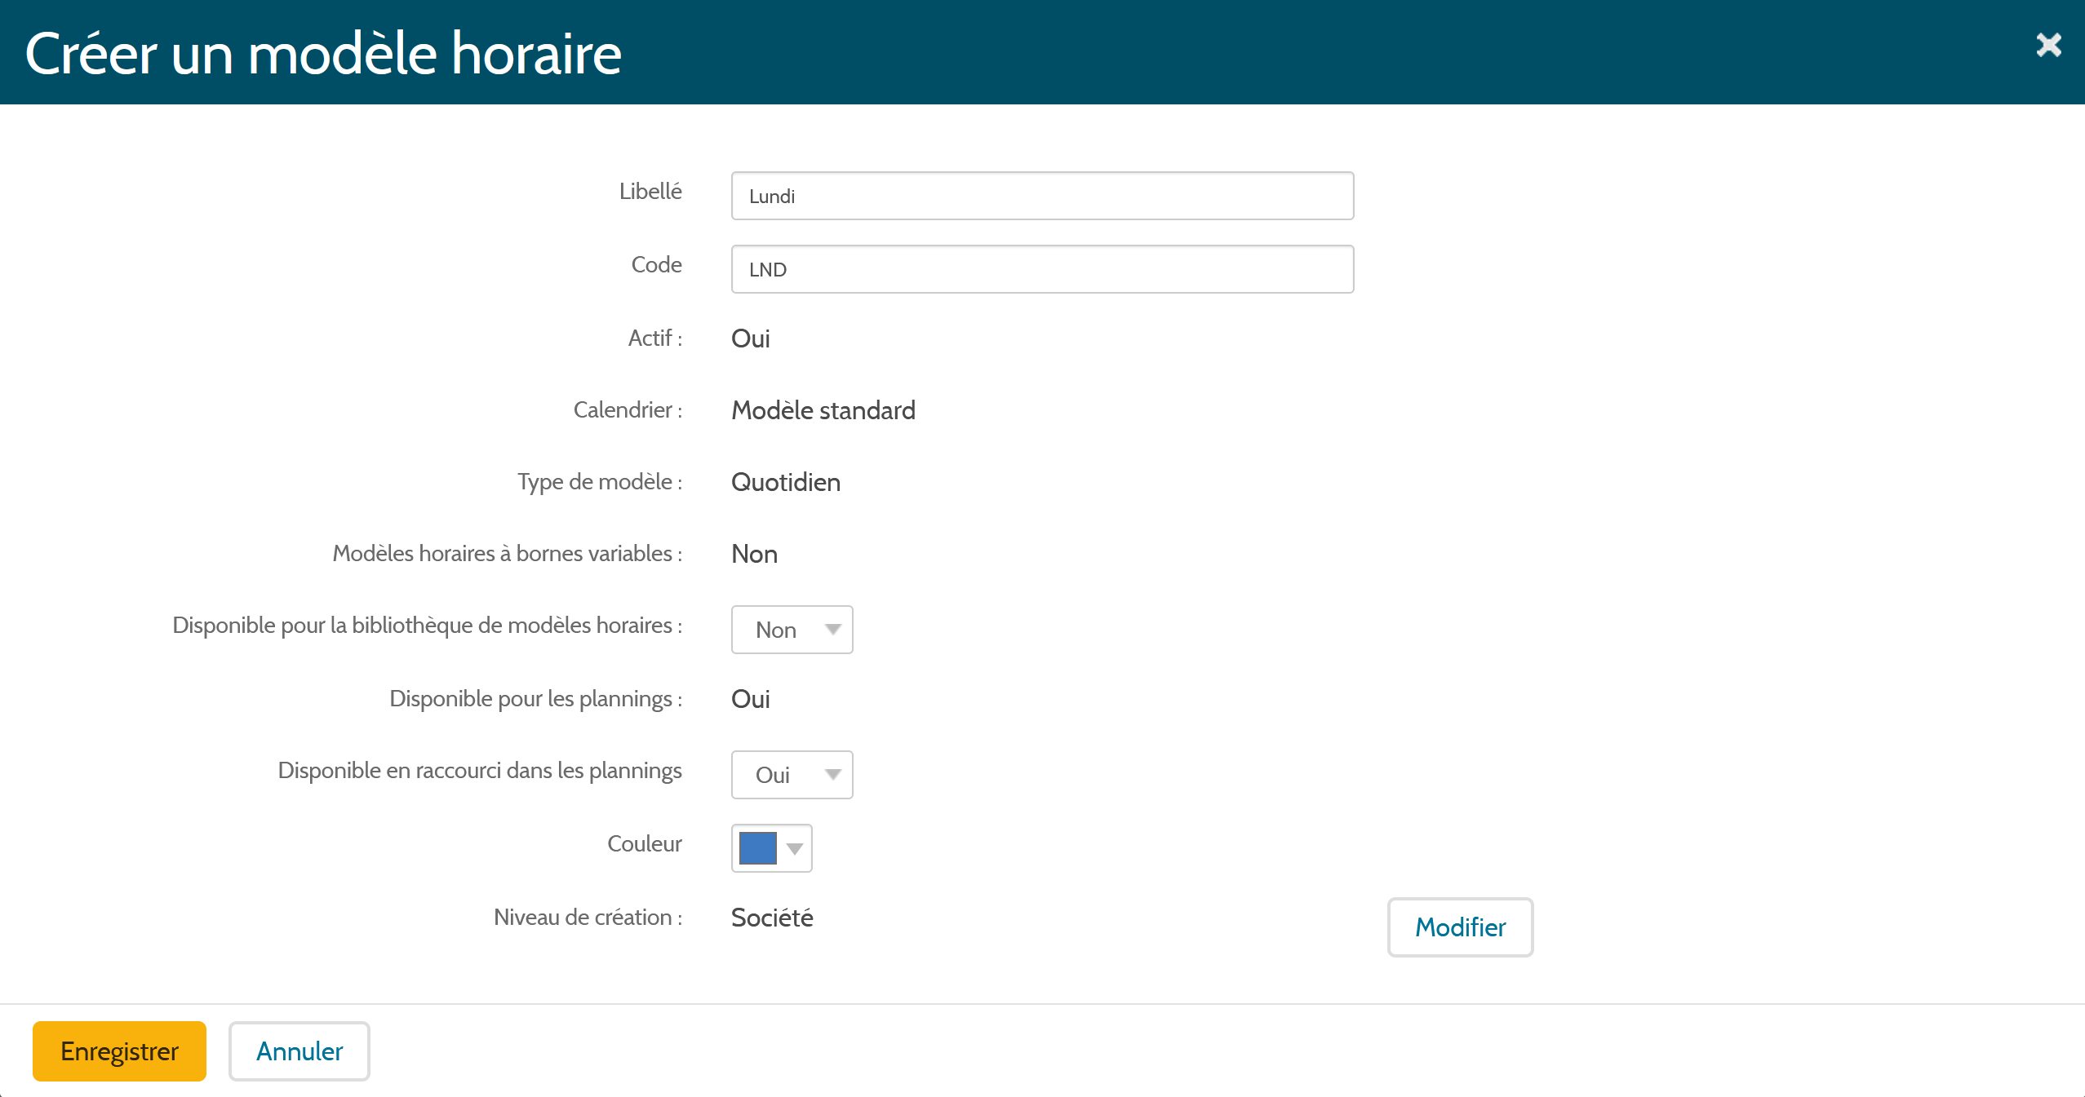Cancel using the Annuler button
The width and height of the screenshot is (2085, 1097).
[299, 1051]
